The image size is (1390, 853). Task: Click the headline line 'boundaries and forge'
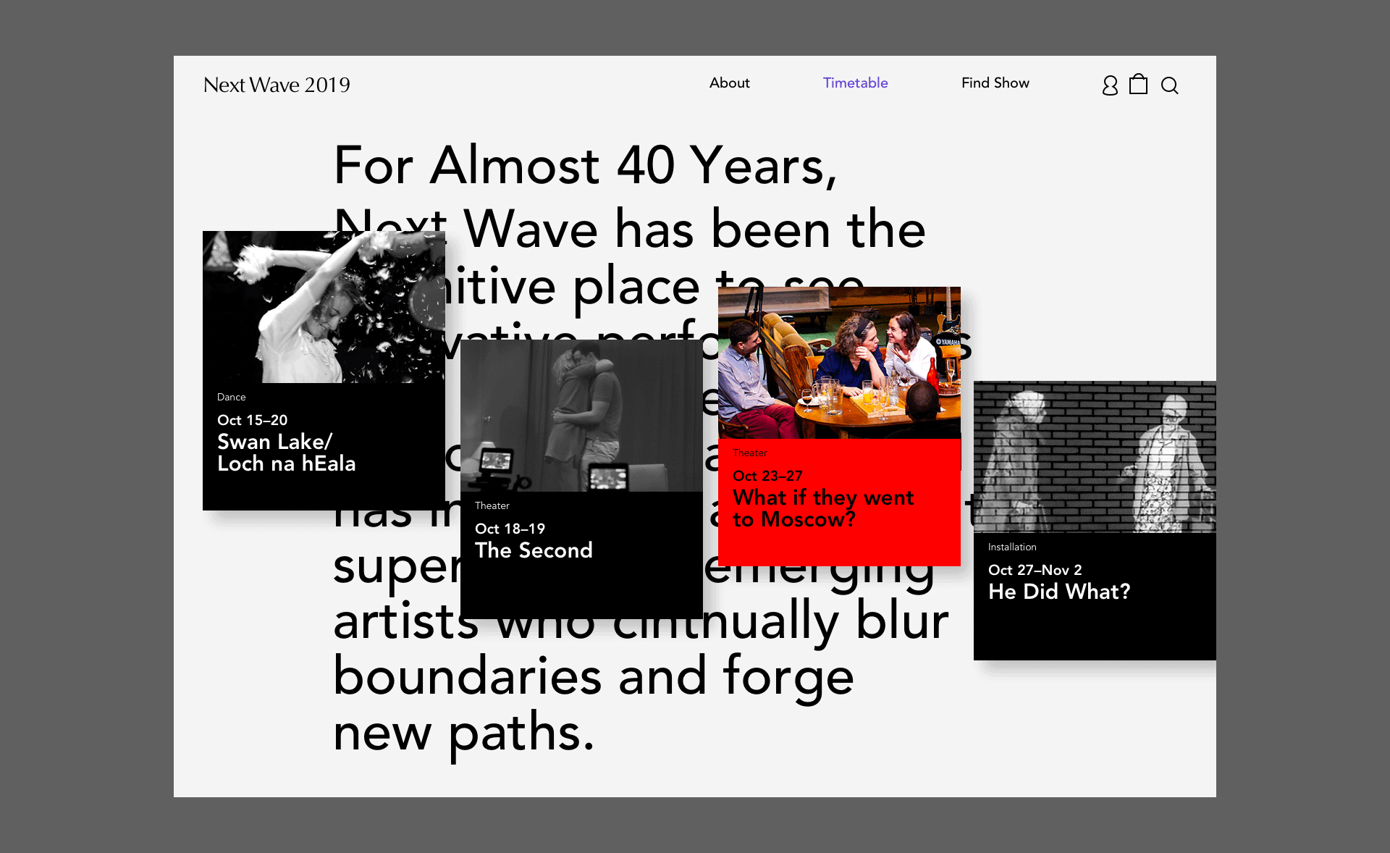click(593, 678)
